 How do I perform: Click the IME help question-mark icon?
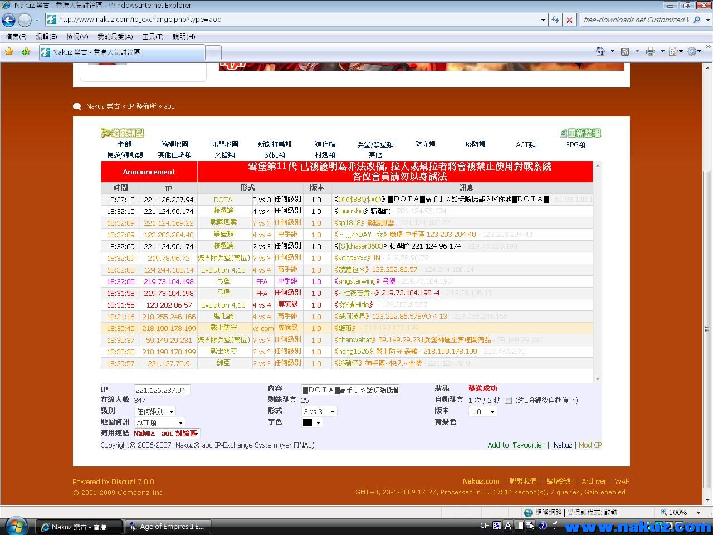pos(543,526)
